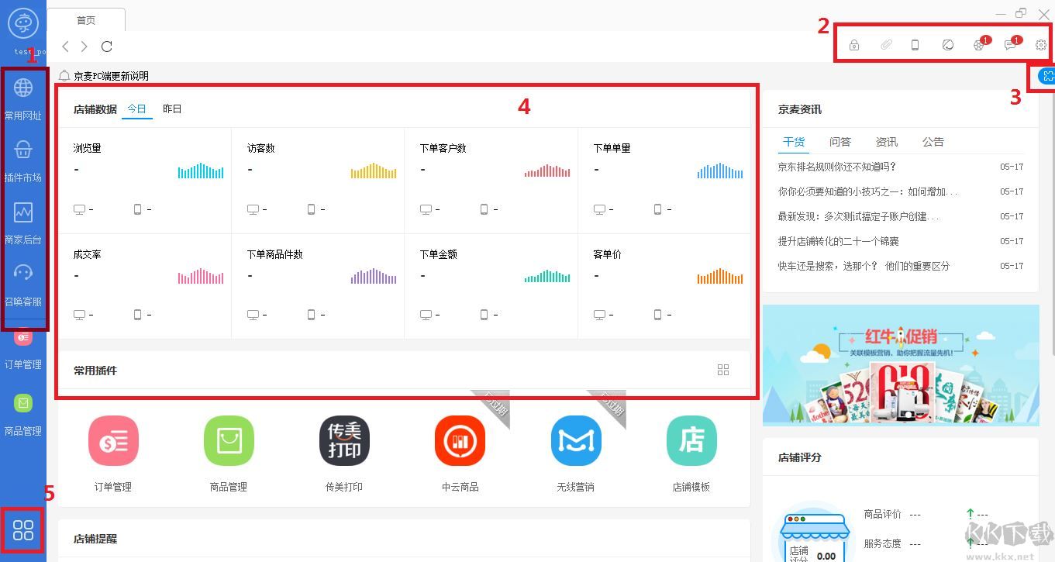Select the 首页 tab
This screenshot has width=1055, height=562.
86,20
